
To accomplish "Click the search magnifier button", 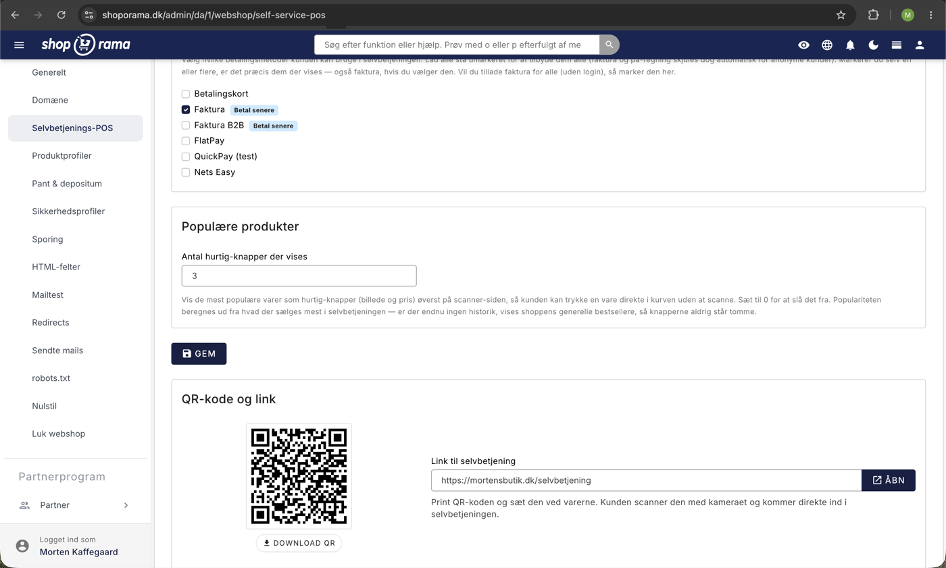I will coord(609,45).
